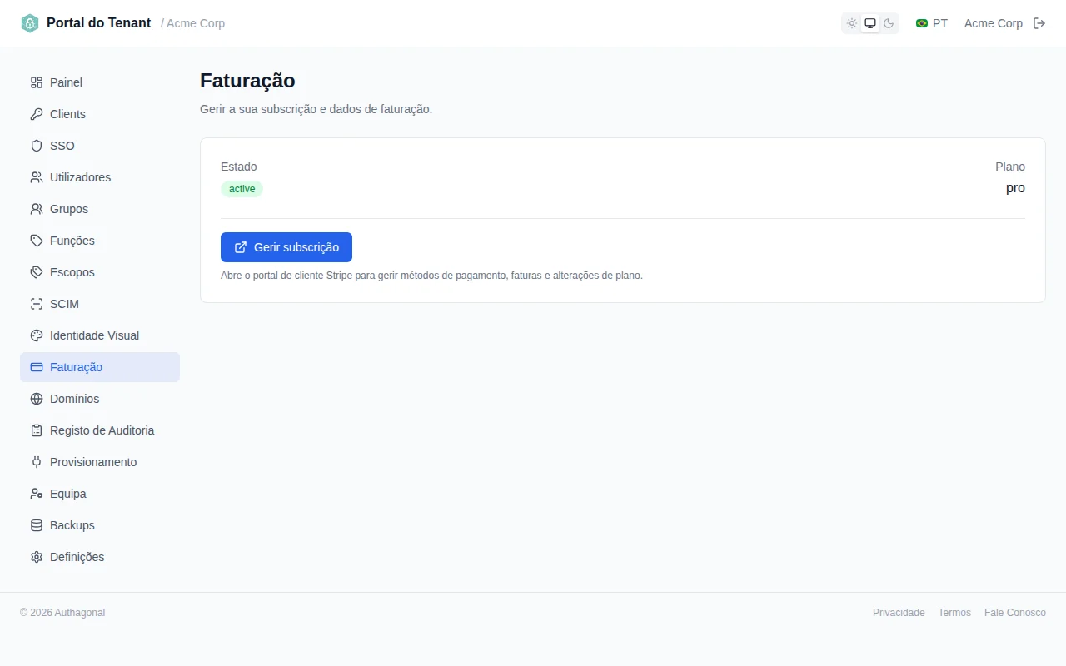Click the Stripe portal description text
Screen dimensions: 1066x666
pos(431,276)
